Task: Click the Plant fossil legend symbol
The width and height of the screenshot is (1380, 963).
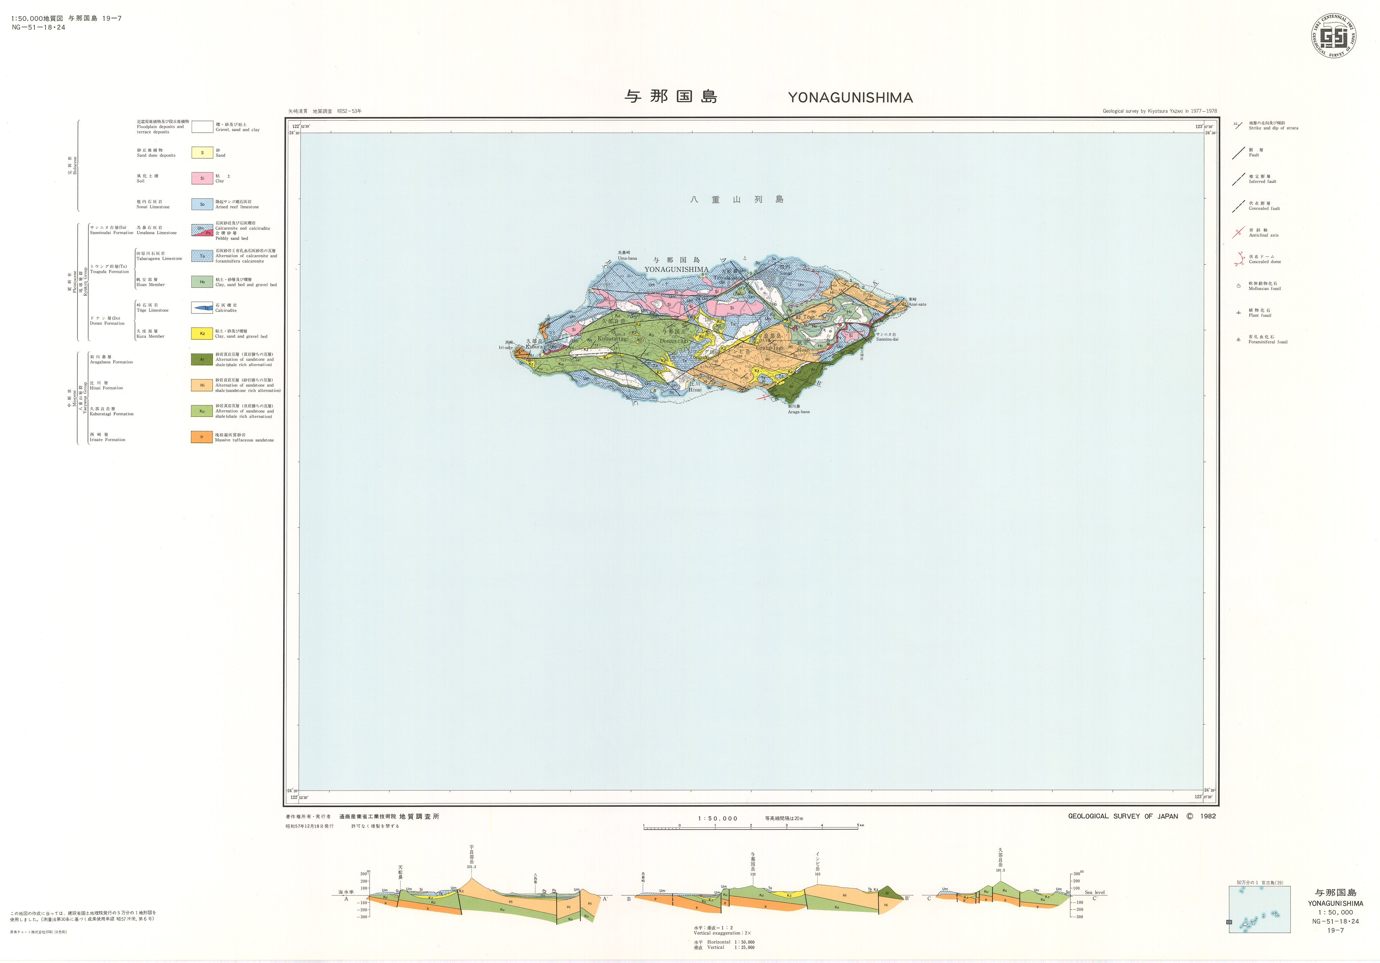Action: tap(1238, 313)
